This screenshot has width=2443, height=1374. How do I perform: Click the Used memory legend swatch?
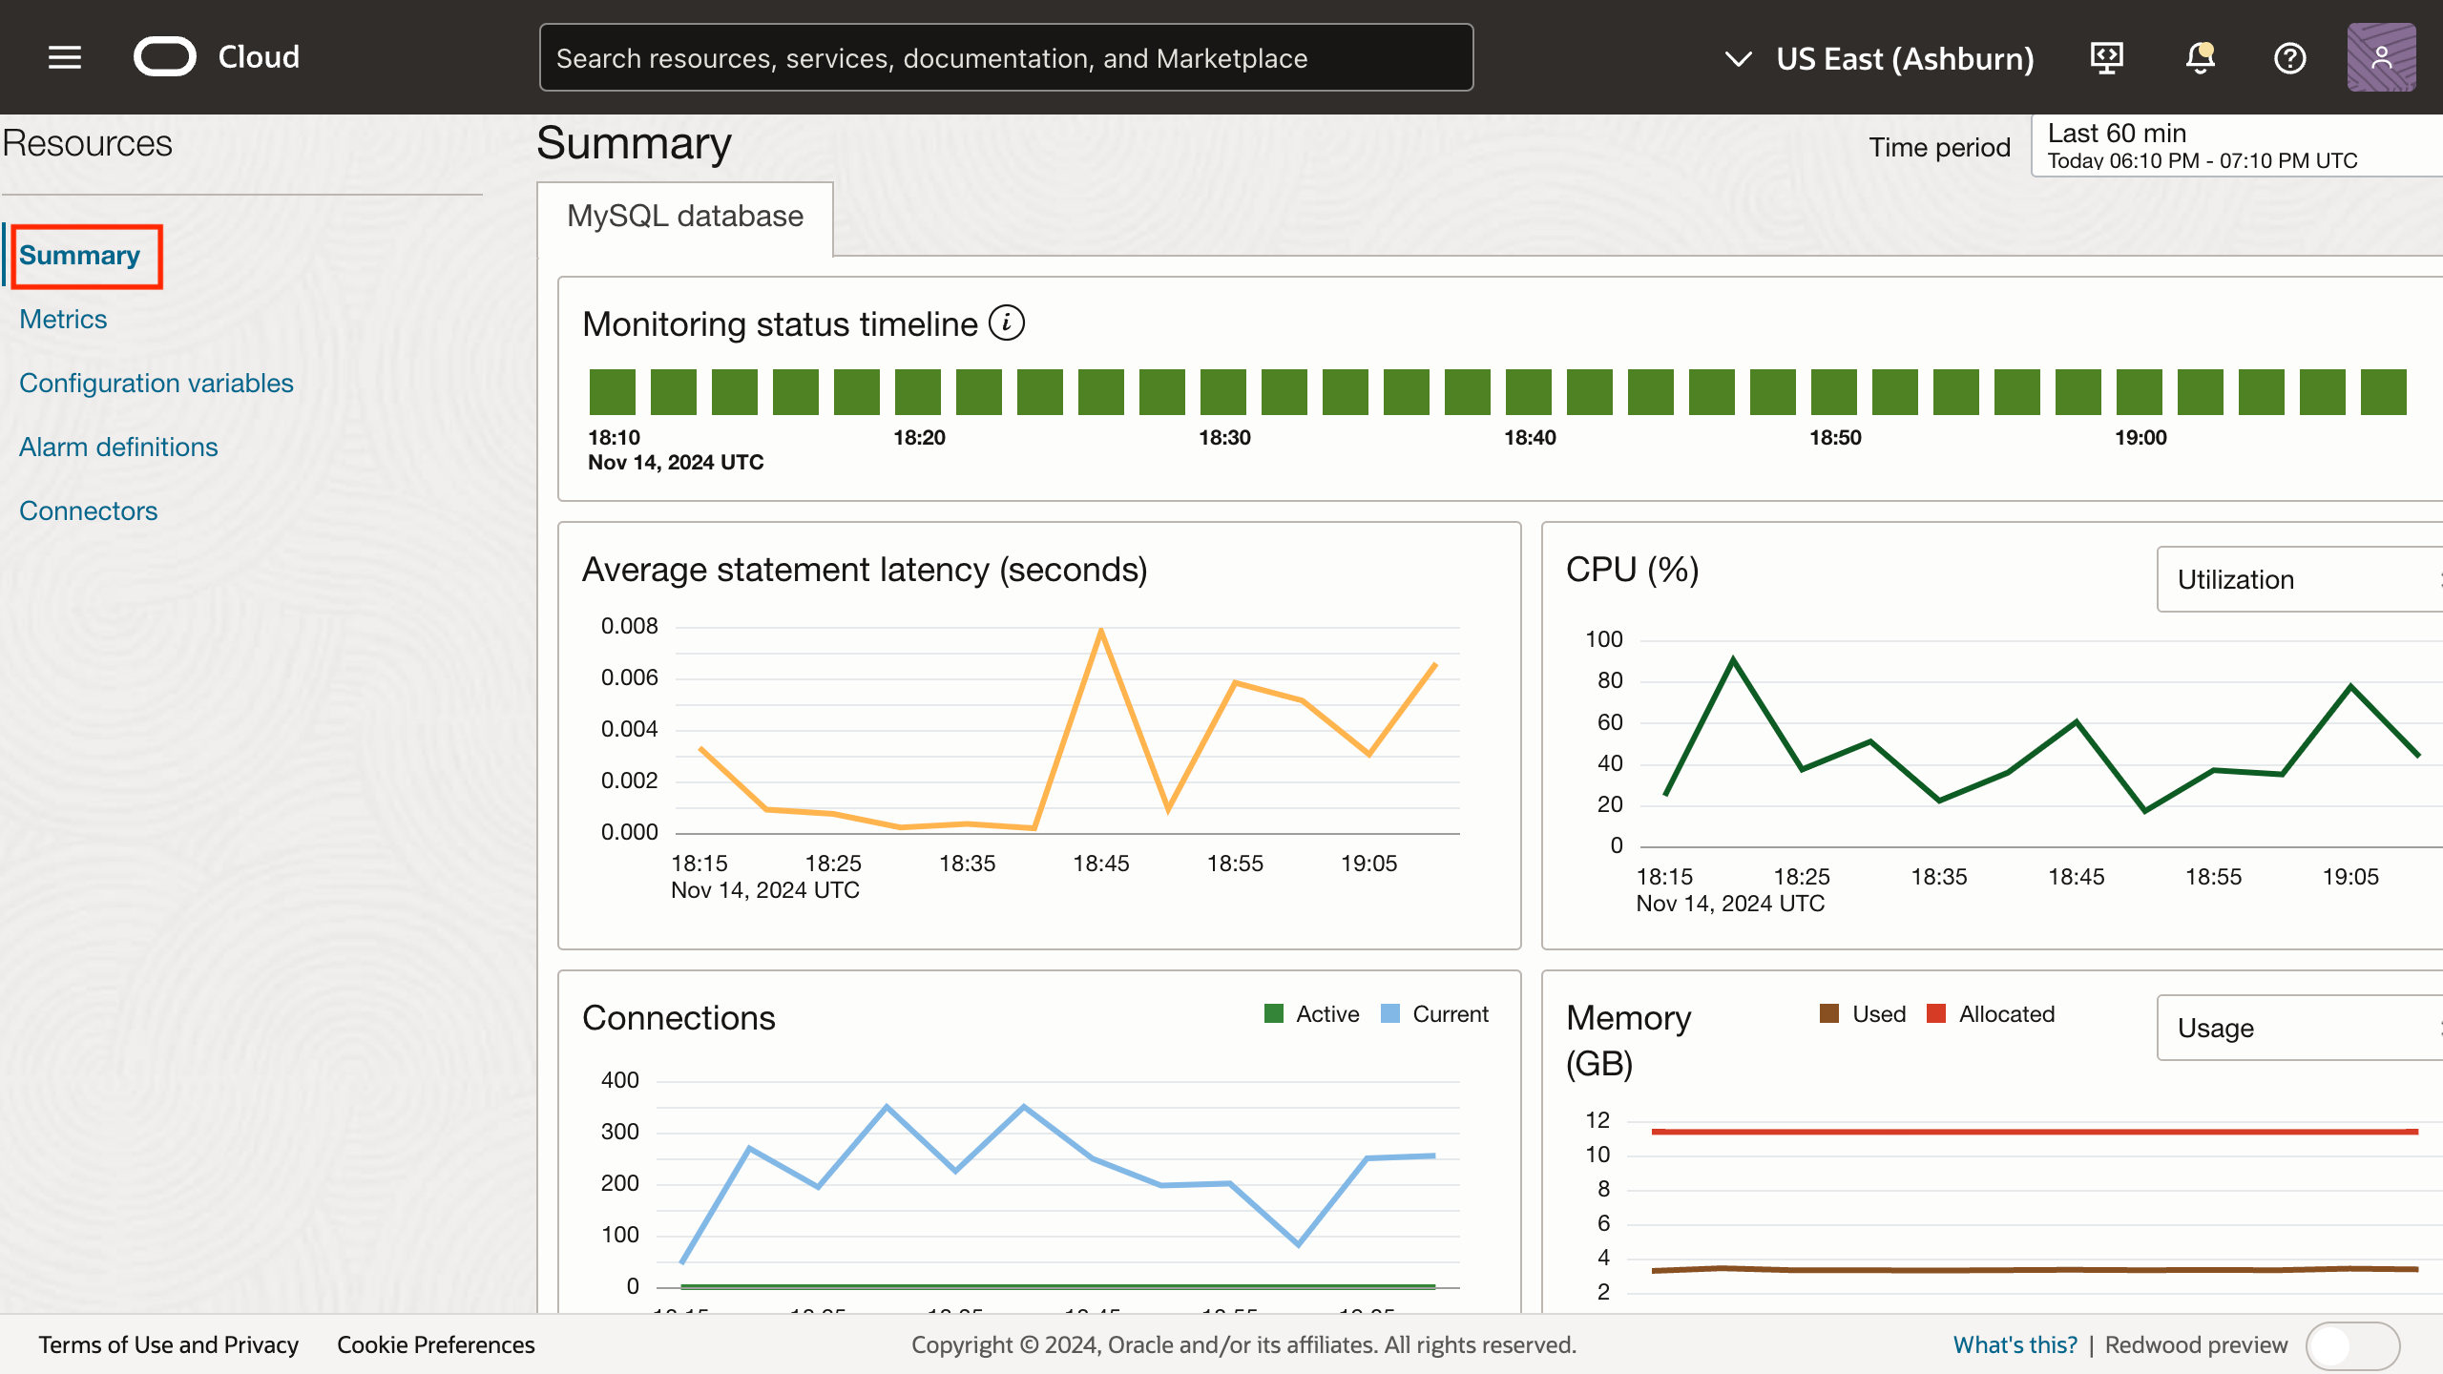coord(1828,1013)
